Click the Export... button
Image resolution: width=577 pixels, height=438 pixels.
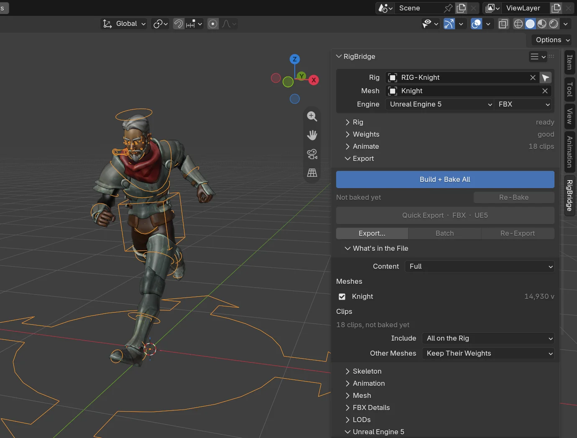(x=372, y=234)
